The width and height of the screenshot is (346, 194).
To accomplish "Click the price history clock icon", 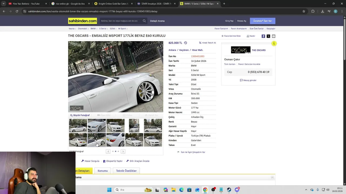I will pyautogui.click(x=185, y=43).
